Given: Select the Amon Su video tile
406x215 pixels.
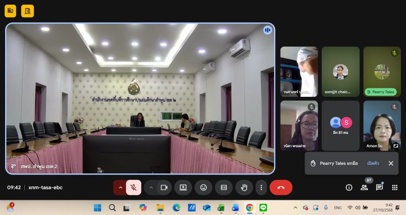Looking at the screenshot, I should pyautogui.click(x=382, y=125).
